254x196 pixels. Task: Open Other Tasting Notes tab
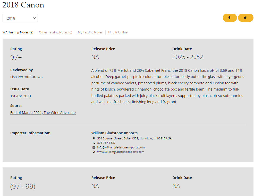tap(53, 32)
